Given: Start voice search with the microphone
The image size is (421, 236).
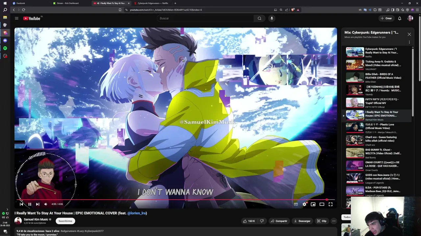Looking at the screenshot, I should pos(272,18).
